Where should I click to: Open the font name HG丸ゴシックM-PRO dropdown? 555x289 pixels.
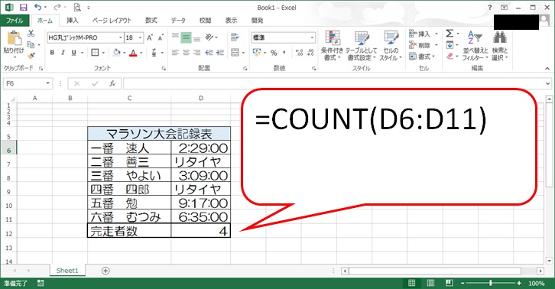click(120, 37)
